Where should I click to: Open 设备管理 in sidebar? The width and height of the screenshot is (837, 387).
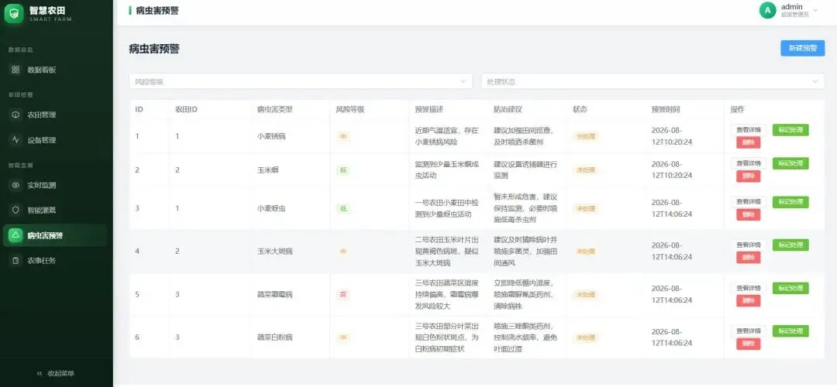click(x=55, y=139)
